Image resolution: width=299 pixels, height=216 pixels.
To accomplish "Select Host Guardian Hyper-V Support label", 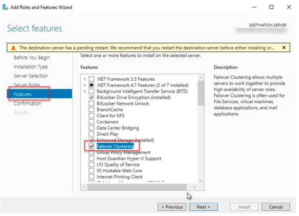I will click(129, 159).
